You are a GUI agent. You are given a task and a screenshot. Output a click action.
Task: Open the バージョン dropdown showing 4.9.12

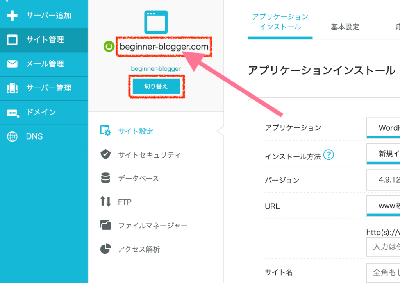point(383,180)
